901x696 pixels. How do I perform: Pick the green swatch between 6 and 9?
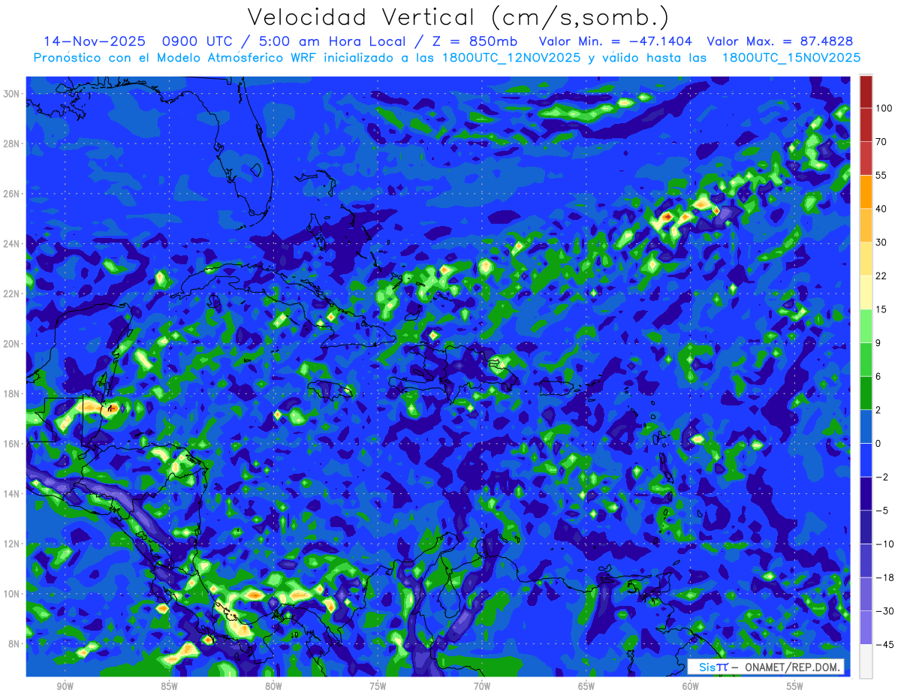(x=866, y=359)
